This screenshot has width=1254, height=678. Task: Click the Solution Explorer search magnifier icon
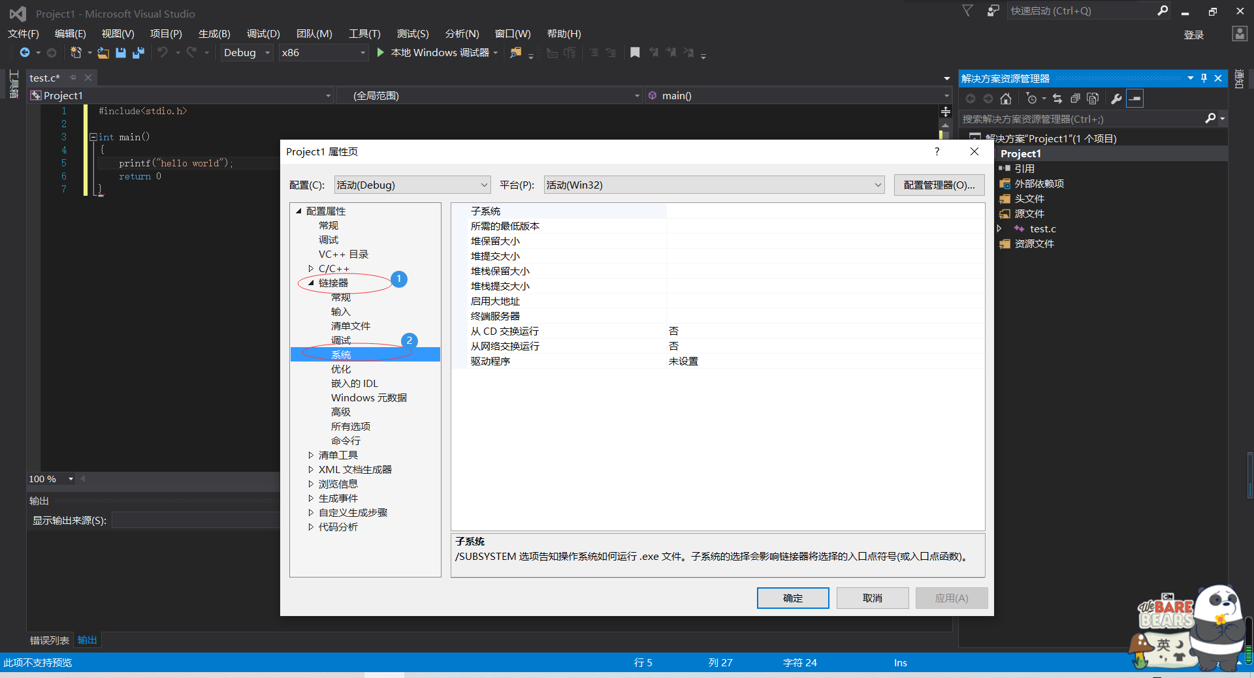[x=1210, y=118]
